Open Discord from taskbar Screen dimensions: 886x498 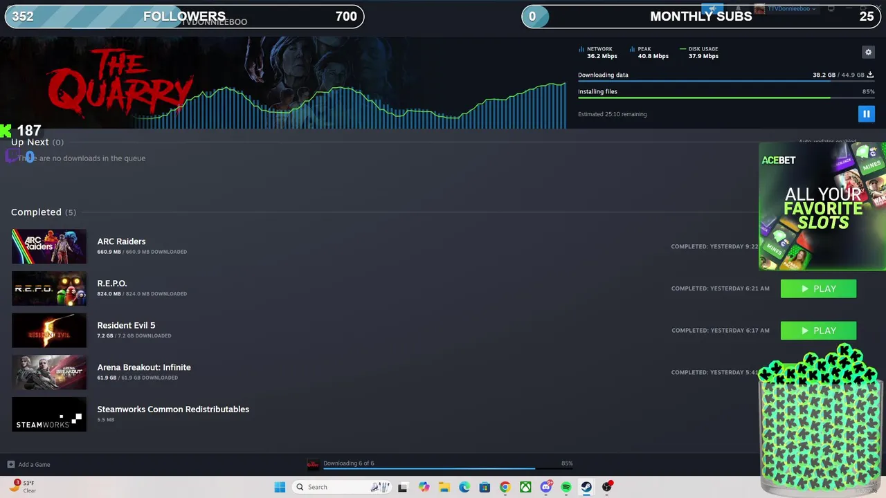click(x=546, y=487)
